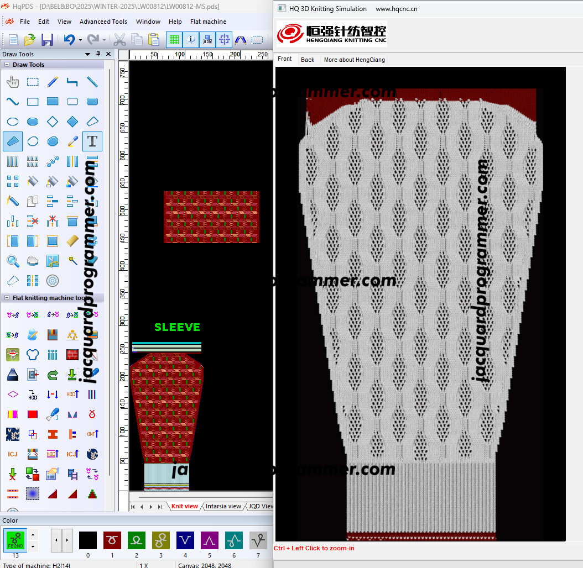Select the Pencil draw tool
583x568 pixels.
coord(53,82)
